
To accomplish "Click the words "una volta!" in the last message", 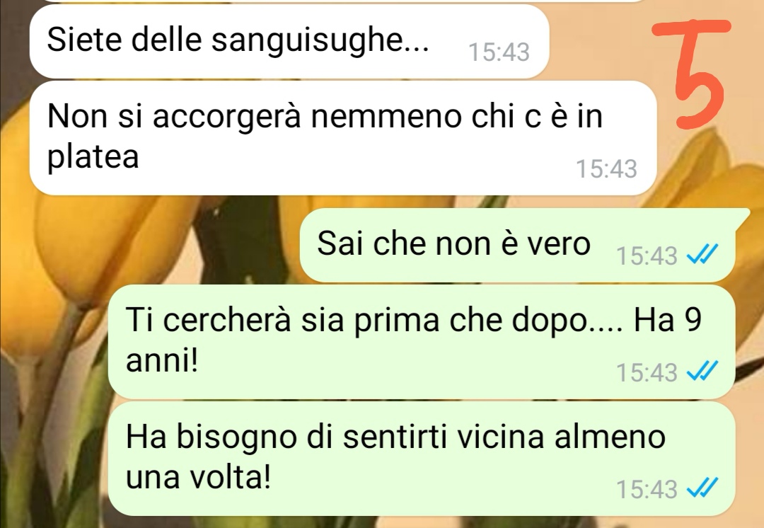I will (x=198, y=477).
